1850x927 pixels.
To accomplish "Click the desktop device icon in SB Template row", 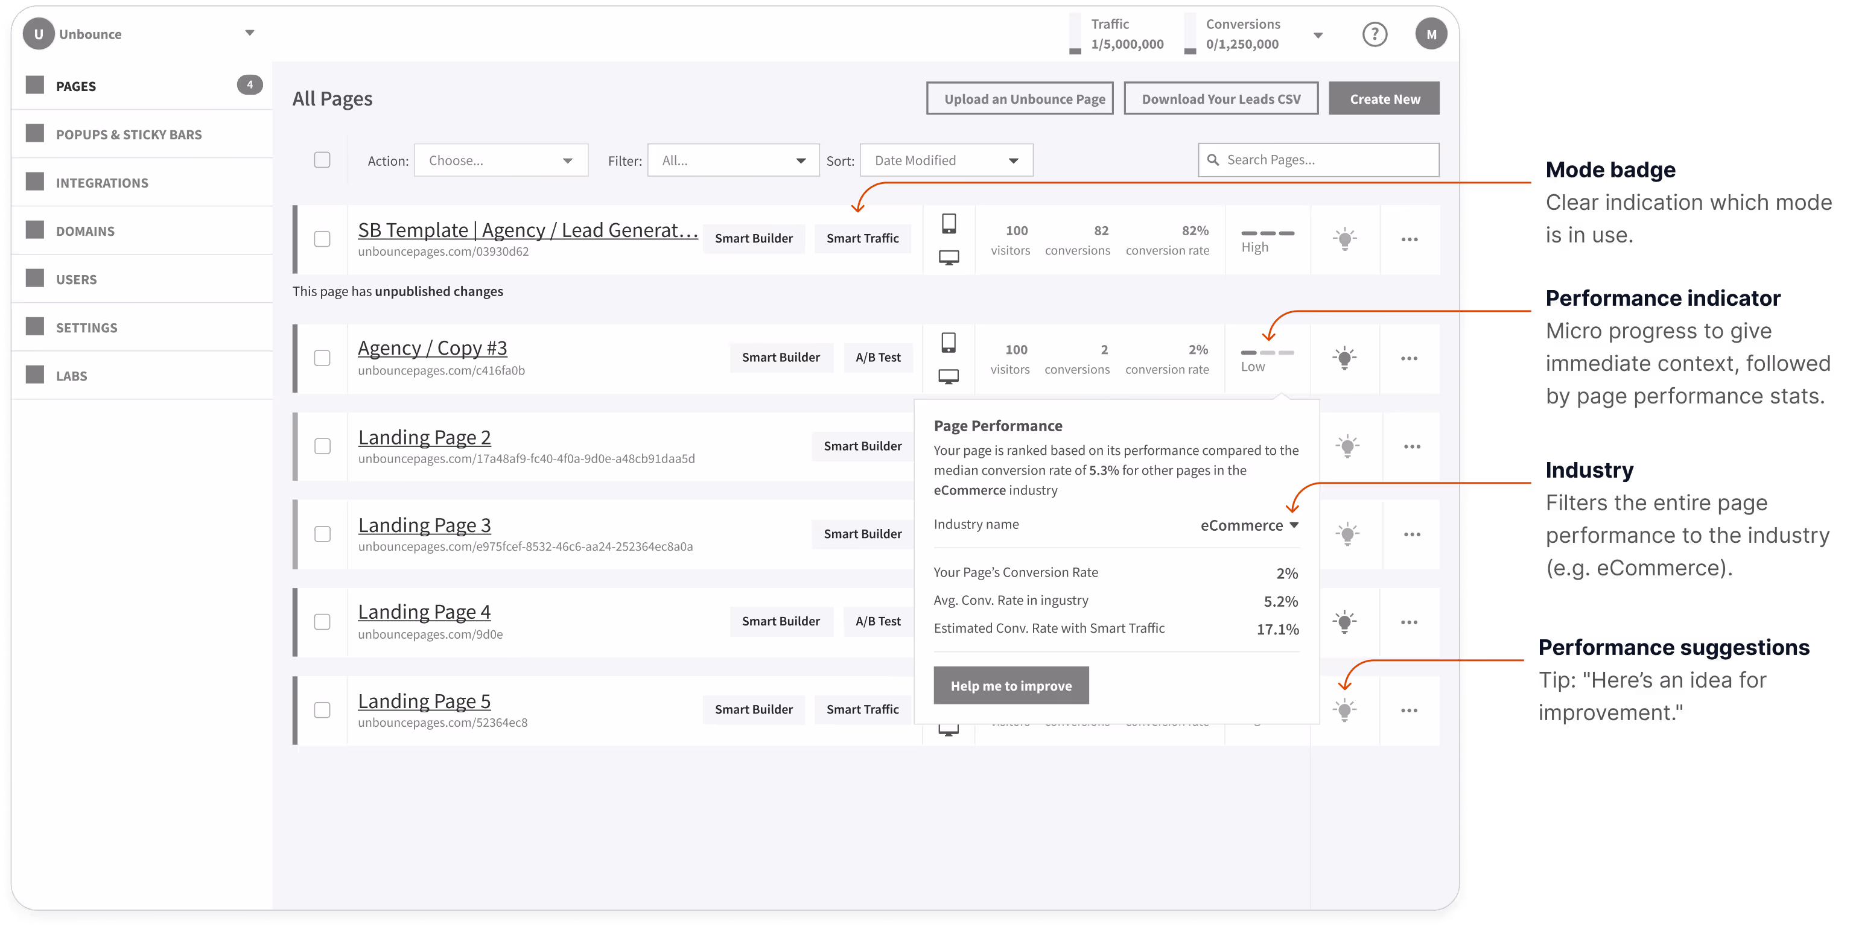I will click(x=949, y=258).
